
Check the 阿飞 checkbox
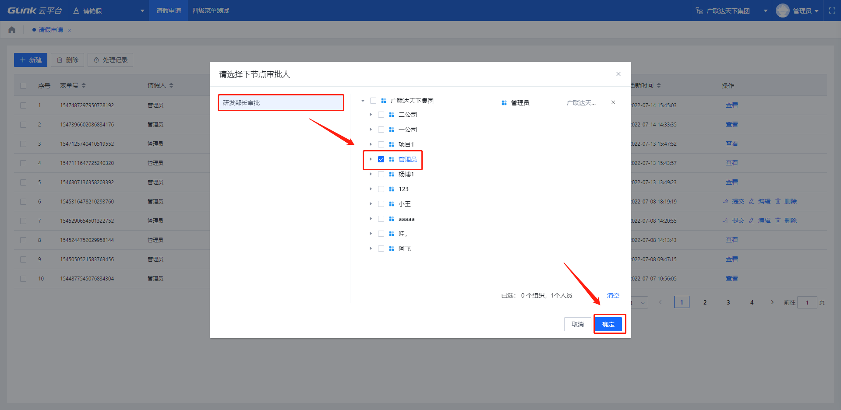click(x=381, y=249)
